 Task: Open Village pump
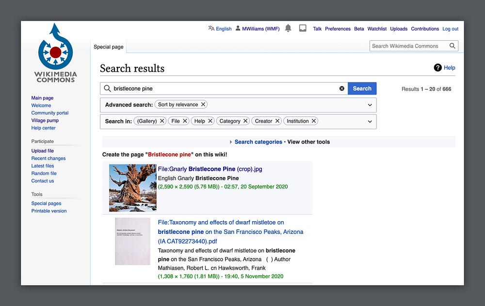pos(45,120)
